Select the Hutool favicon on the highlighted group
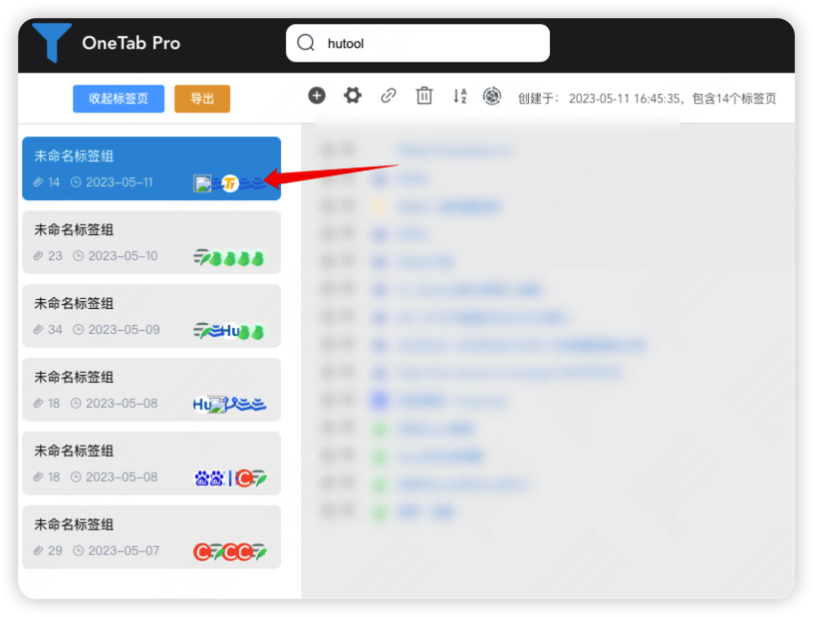 [x=229, y=183]
